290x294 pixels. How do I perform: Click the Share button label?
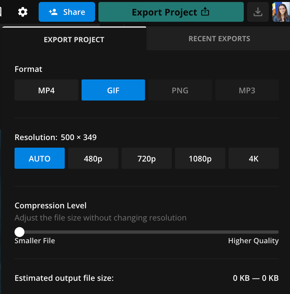tap(74, 12)
